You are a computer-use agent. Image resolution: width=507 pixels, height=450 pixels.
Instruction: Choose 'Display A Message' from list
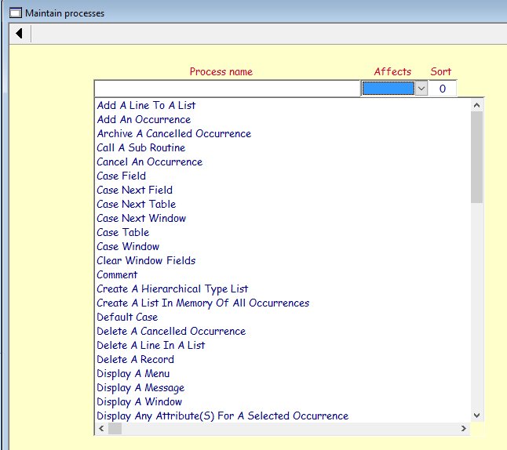(x=140, y=387)
